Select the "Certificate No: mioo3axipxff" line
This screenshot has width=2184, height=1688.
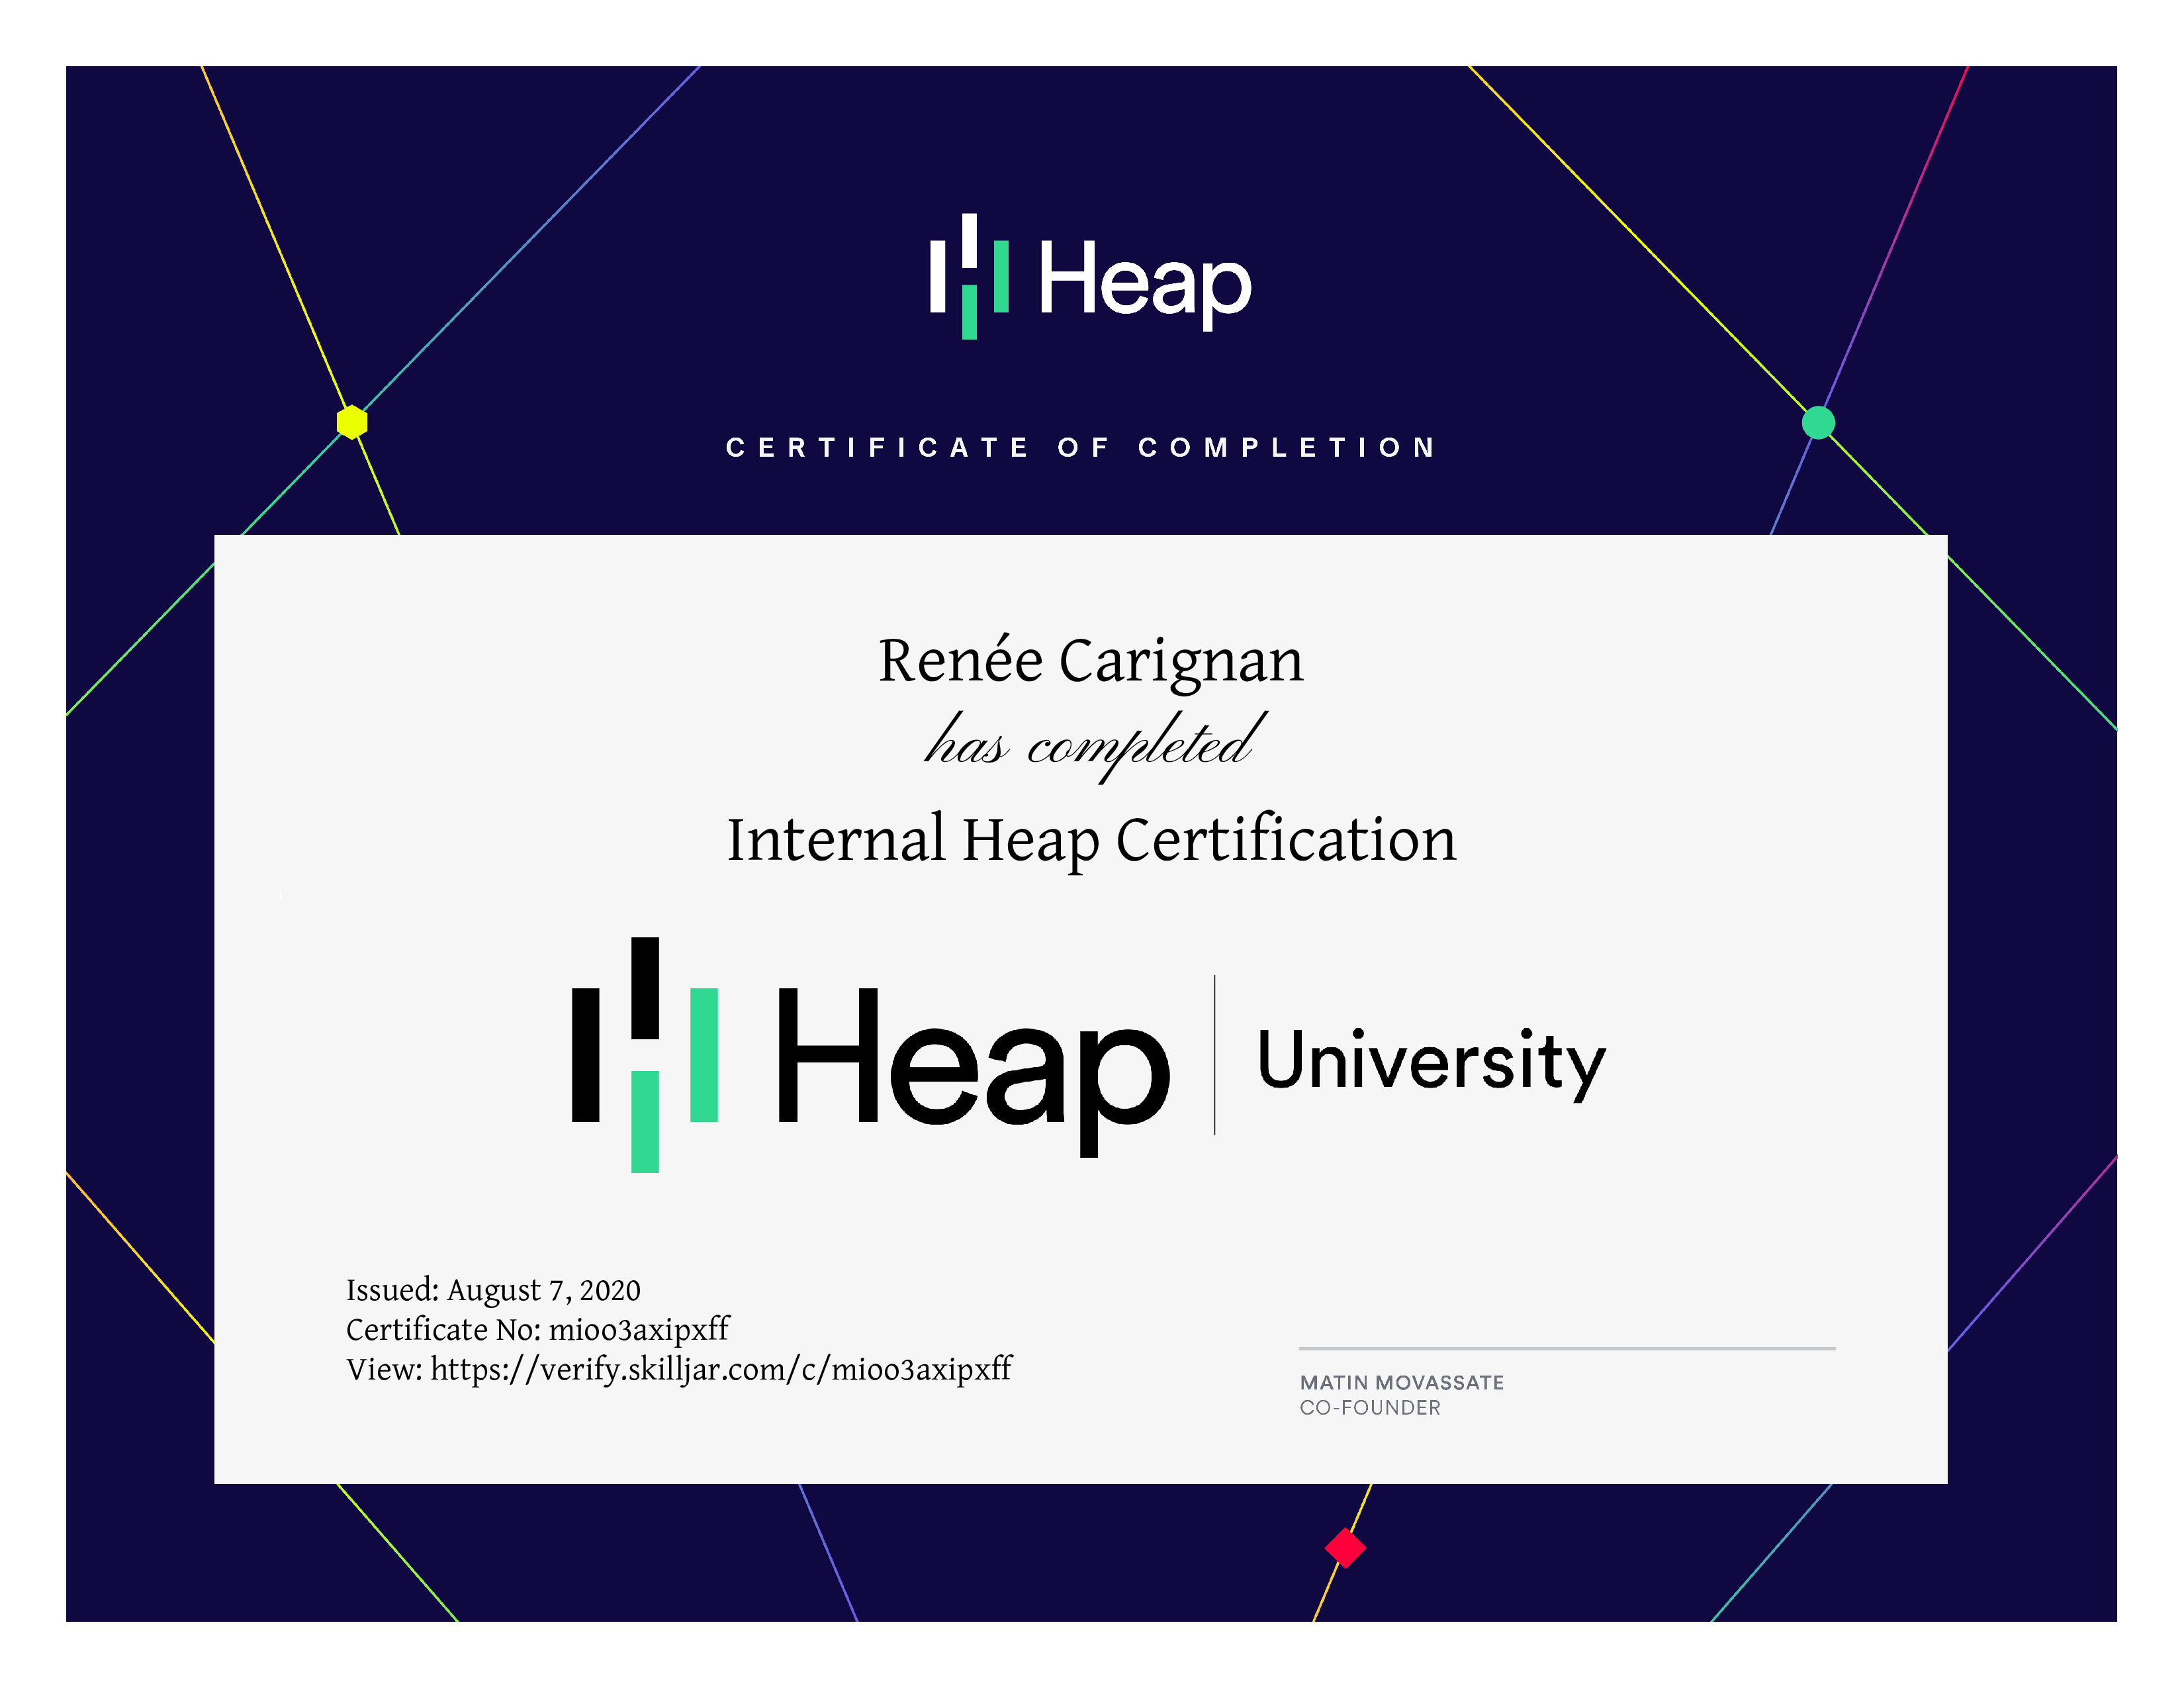coord(538,1329)
